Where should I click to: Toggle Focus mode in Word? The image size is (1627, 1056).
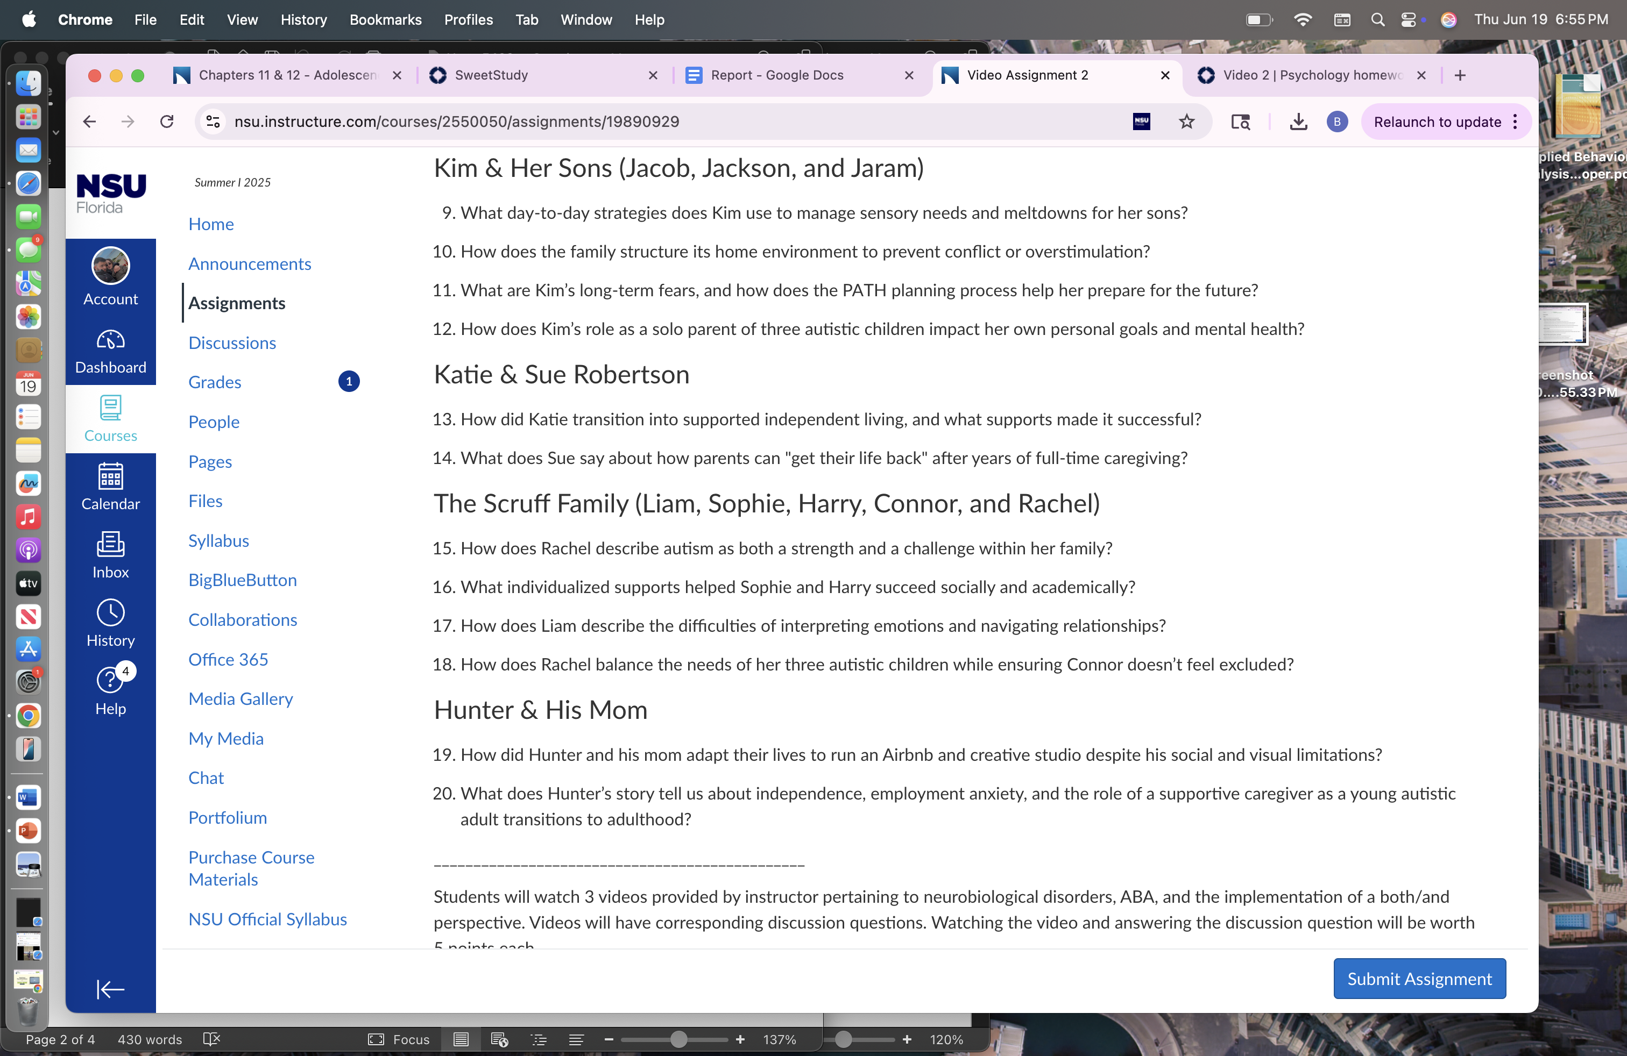click(399, 1039)
